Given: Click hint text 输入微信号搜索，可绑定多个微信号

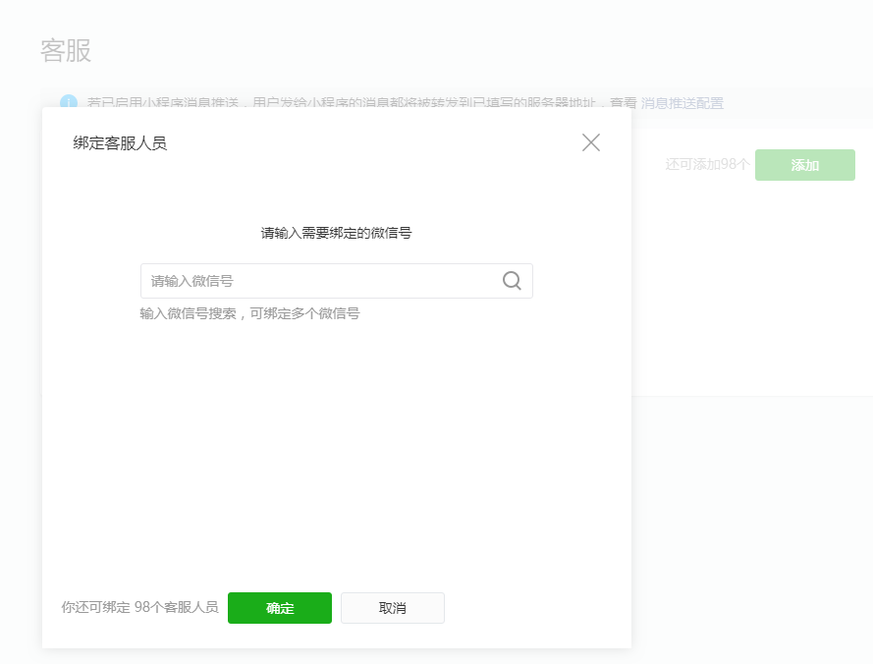Looking at the screenshot, I should 249,314.
